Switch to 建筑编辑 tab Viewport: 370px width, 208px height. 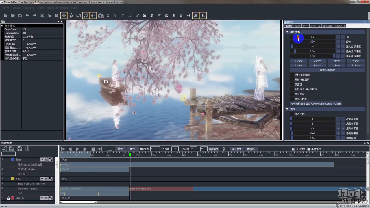(x=328, y=26)
